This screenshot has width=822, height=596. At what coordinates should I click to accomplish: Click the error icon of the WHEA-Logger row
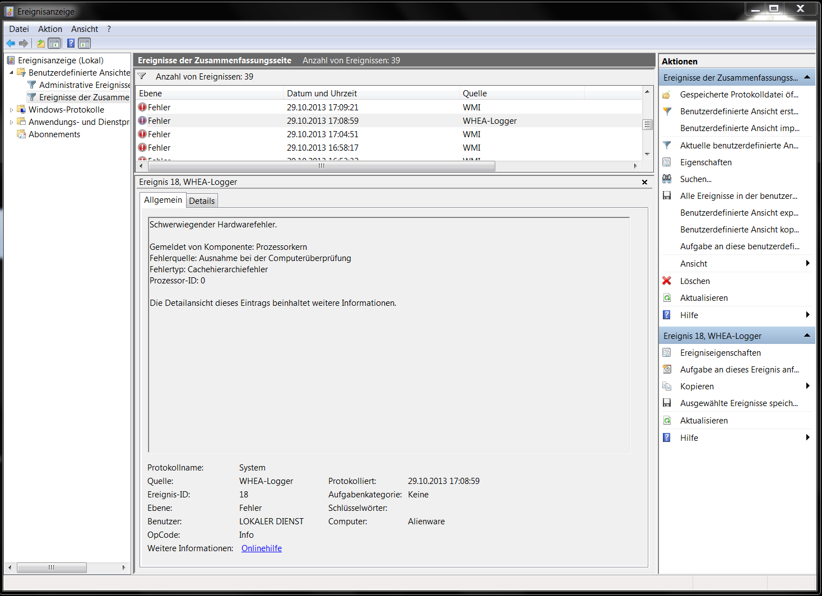(x=142, y=120)
